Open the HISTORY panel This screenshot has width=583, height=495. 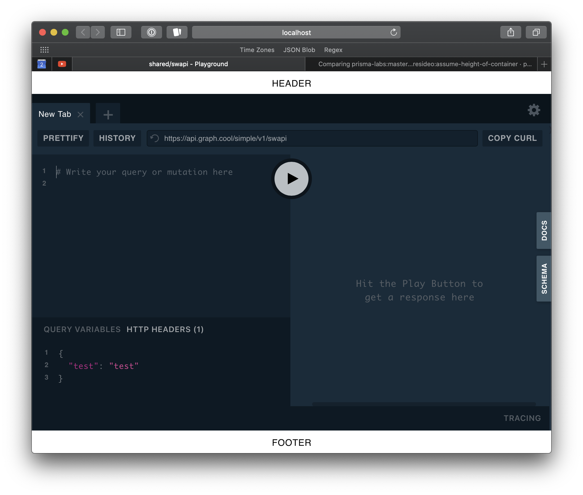pyautogui.click(x=117, y=138)
